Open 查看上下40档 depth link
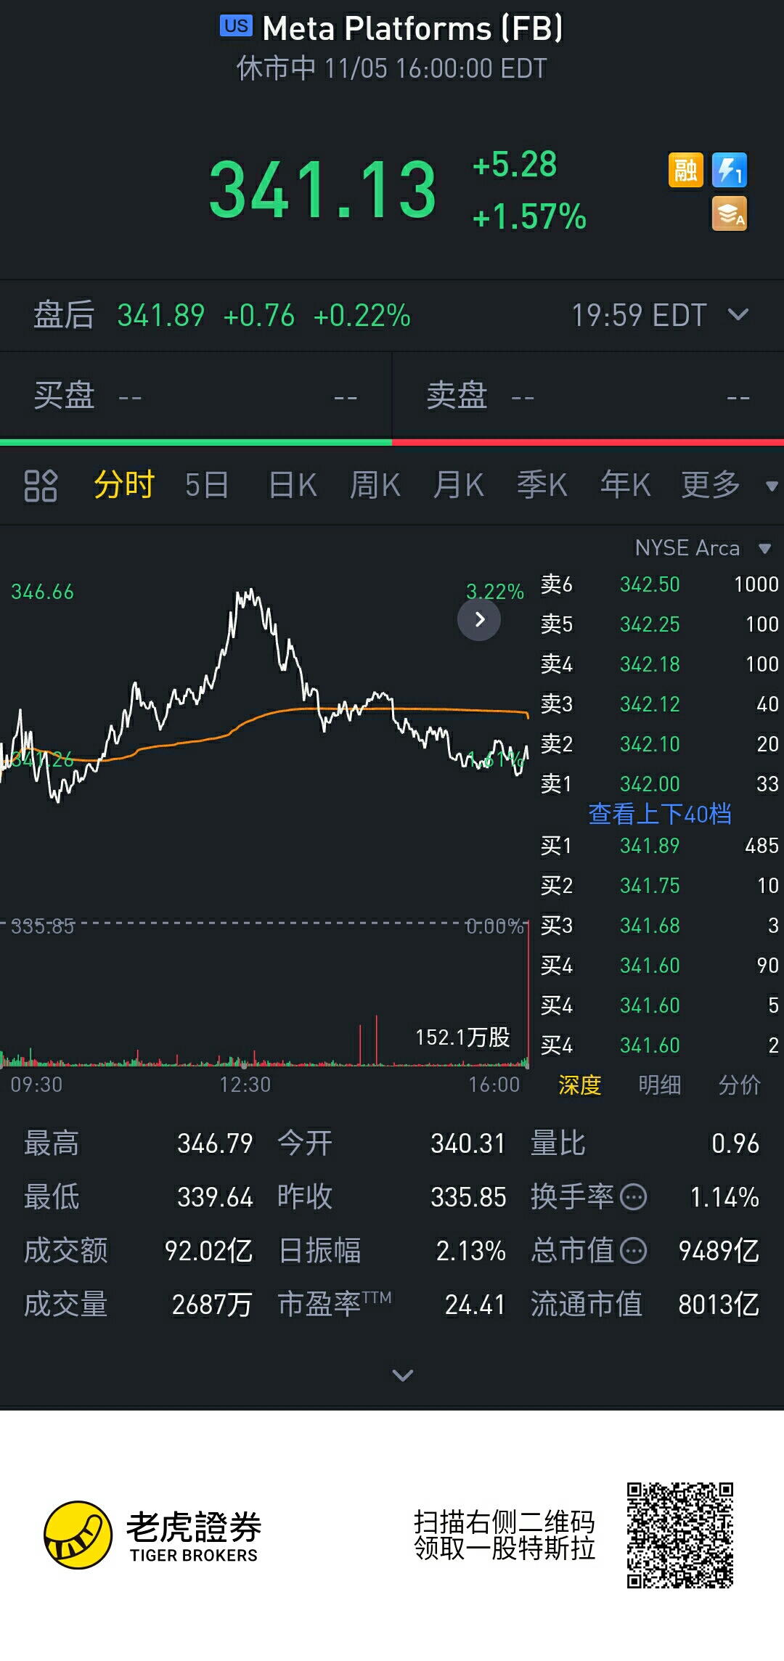 pyautogui.click(x=660, y=814)
